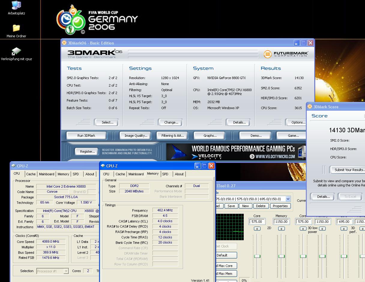Click the FSB:DRAM value 4:5
365x282 pixels.
point(165,216)
